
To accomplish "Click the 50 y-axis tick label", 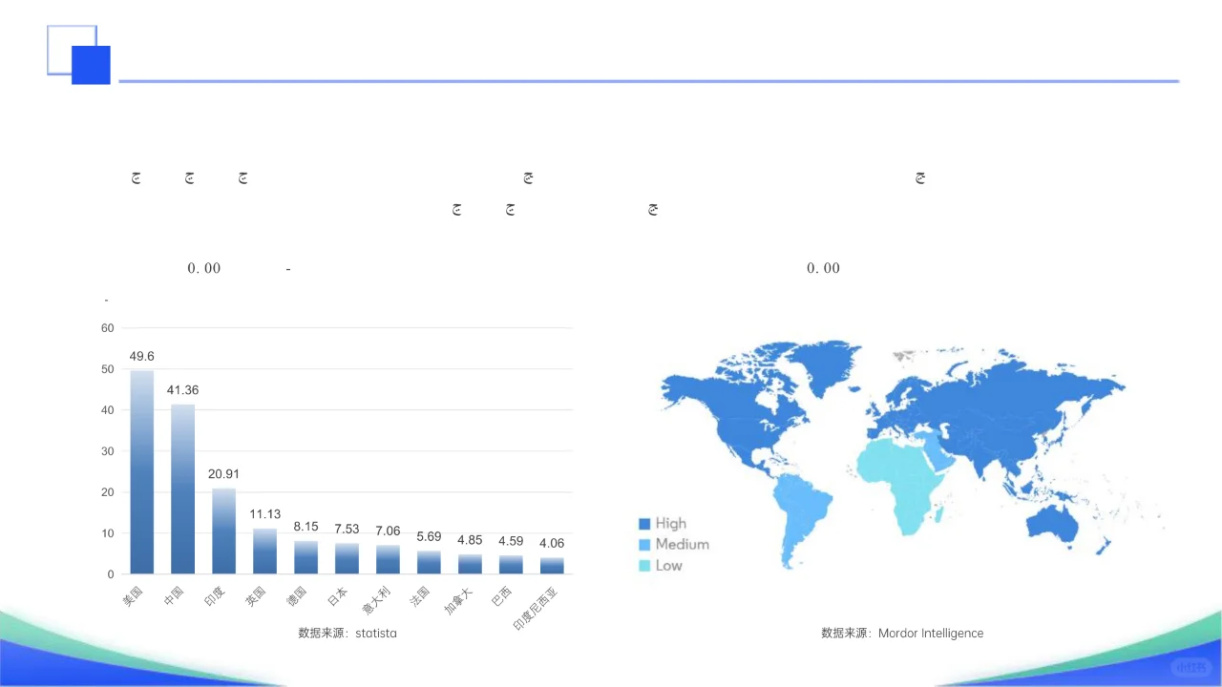I will 108,369.
